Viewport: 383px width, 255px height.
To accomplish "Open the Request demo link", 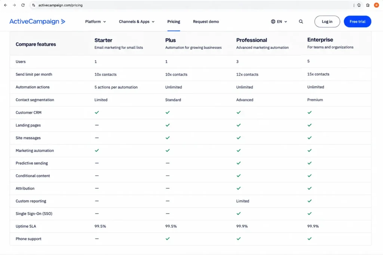I will click(206, 21).
